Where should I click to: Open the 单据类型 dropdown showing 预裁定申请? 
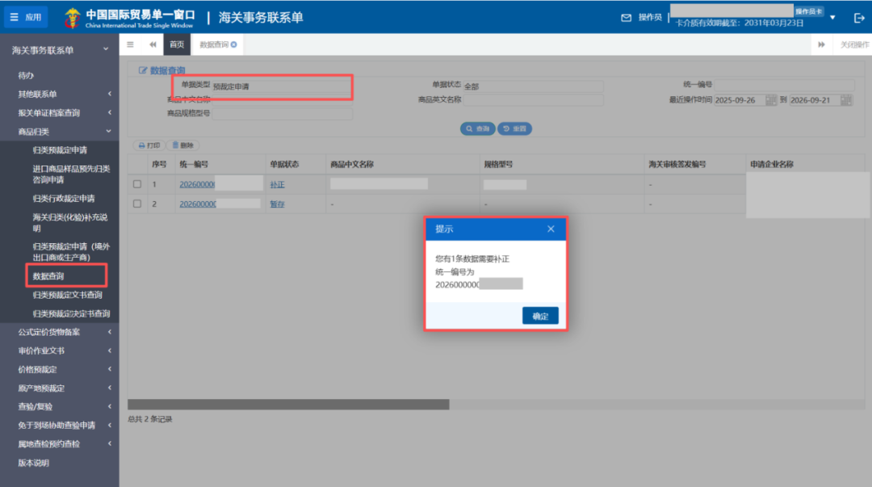(282, 86)
